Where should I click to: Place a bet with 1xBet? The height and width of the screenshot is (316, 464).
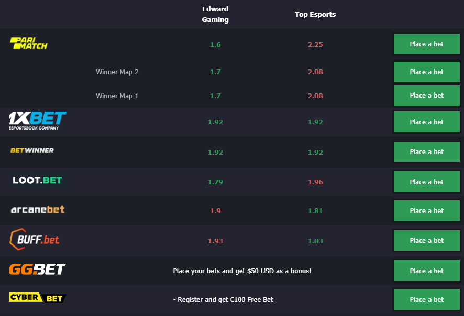coord(426,122)
